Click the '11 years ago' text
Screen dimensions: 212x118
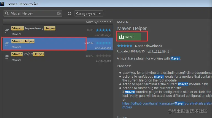(x=103, y=61)
